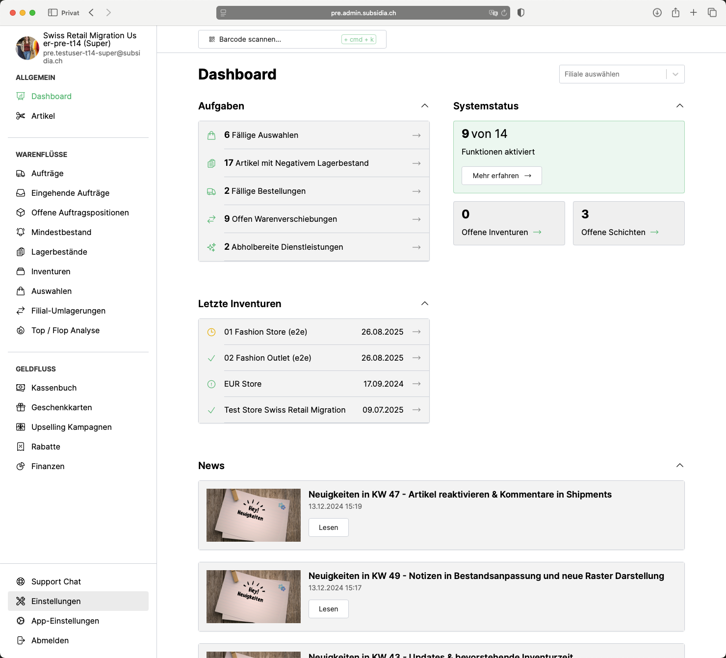Collapse the Aufgaben section
The height and width of the screenshot is (658, 726).
point(425,105)
